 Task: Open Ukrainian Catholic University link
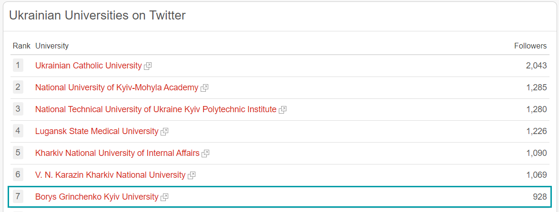coord(88,66)
